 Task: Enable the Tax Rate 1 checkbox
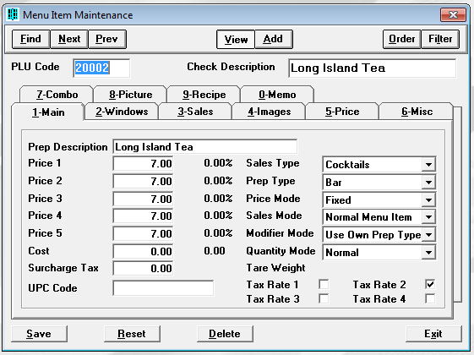point(324,284)
